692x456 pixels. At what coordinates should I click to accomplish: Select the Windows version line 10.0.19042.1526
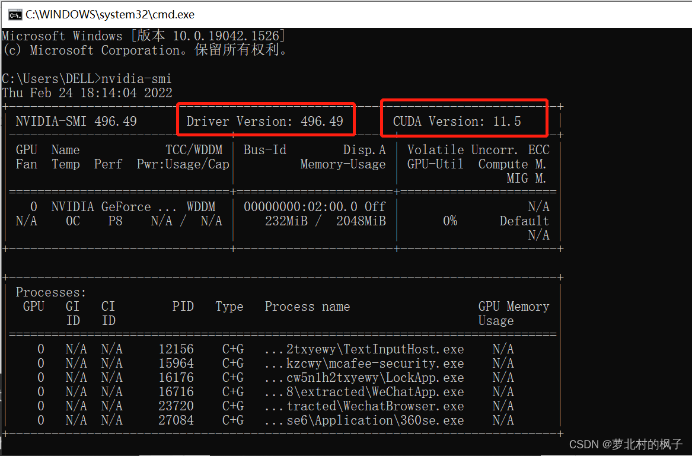(x=143, y=36)
